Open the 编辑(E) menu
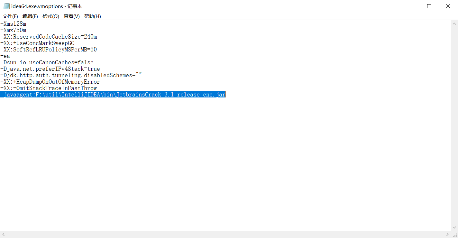The width and height of the screenshot is (458, 238). pos(30,16)
